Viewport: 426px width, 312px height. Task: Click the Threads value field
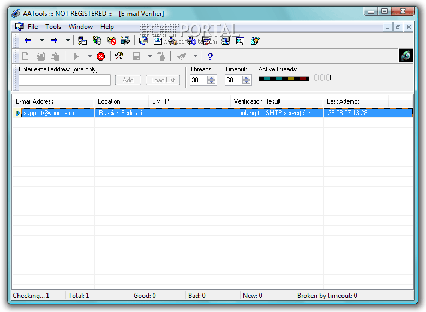199,80
